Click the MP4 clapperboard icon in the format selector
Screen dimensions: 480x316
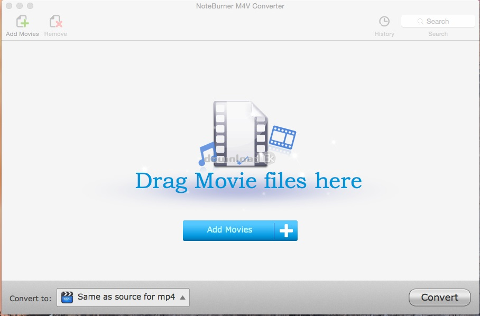pos(67,297)
